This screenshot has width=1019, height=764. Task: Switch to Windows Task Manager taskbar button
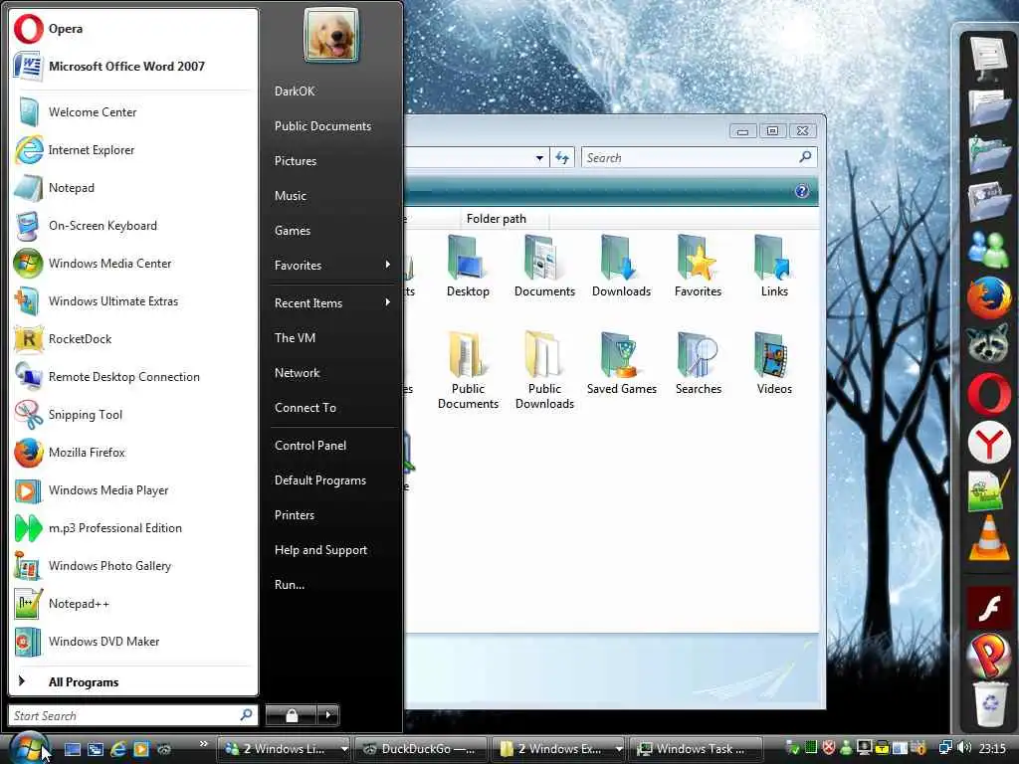click(696, 749)
